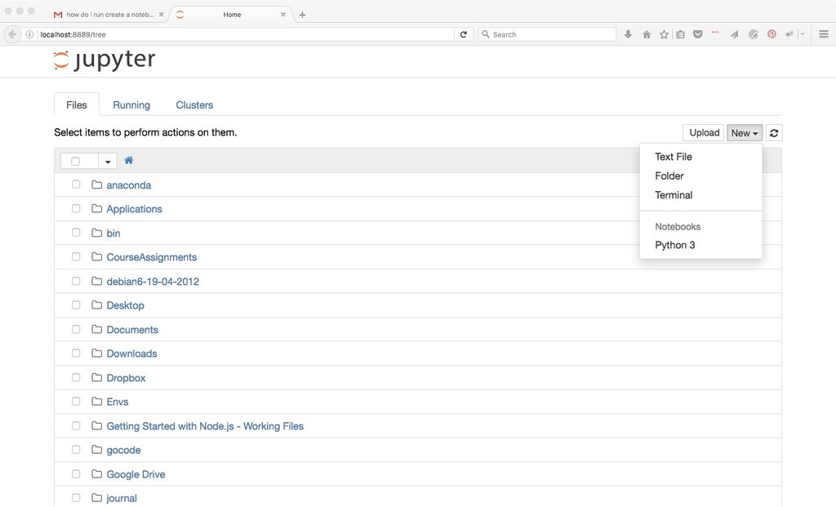This screenshot has height=507, width=836.
Task: Select the Files tab
Action: pos(76,105)
